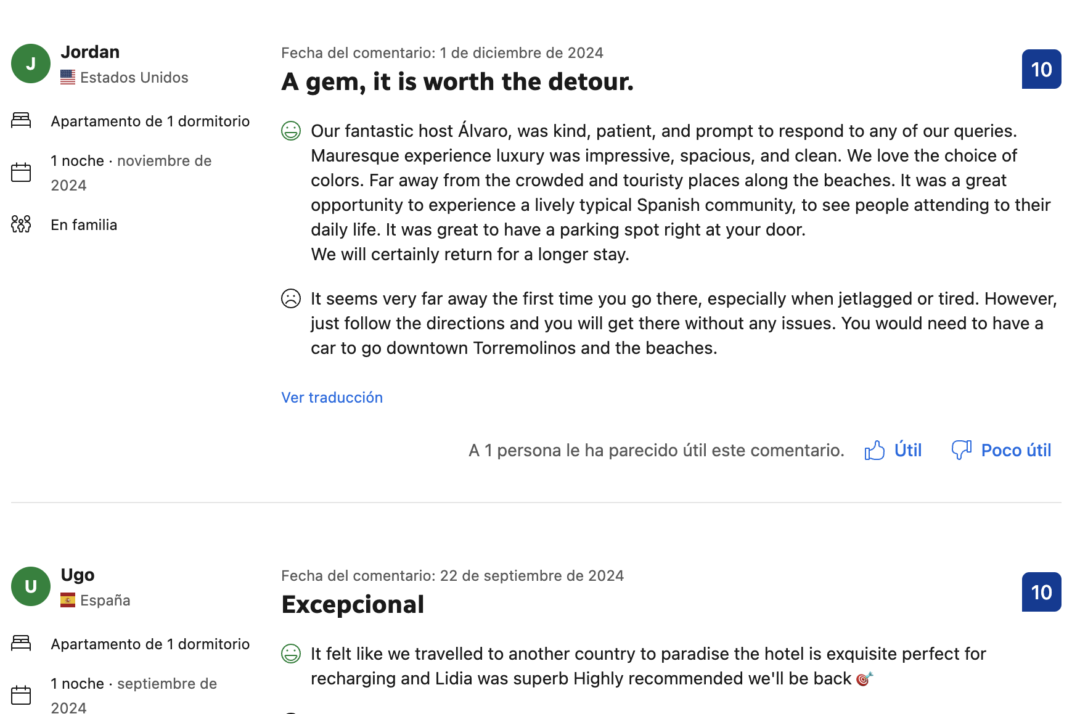Mark Jordan's review as Útil
The height and width of the screenshot is (714, 1080).
tap(907, 451)
